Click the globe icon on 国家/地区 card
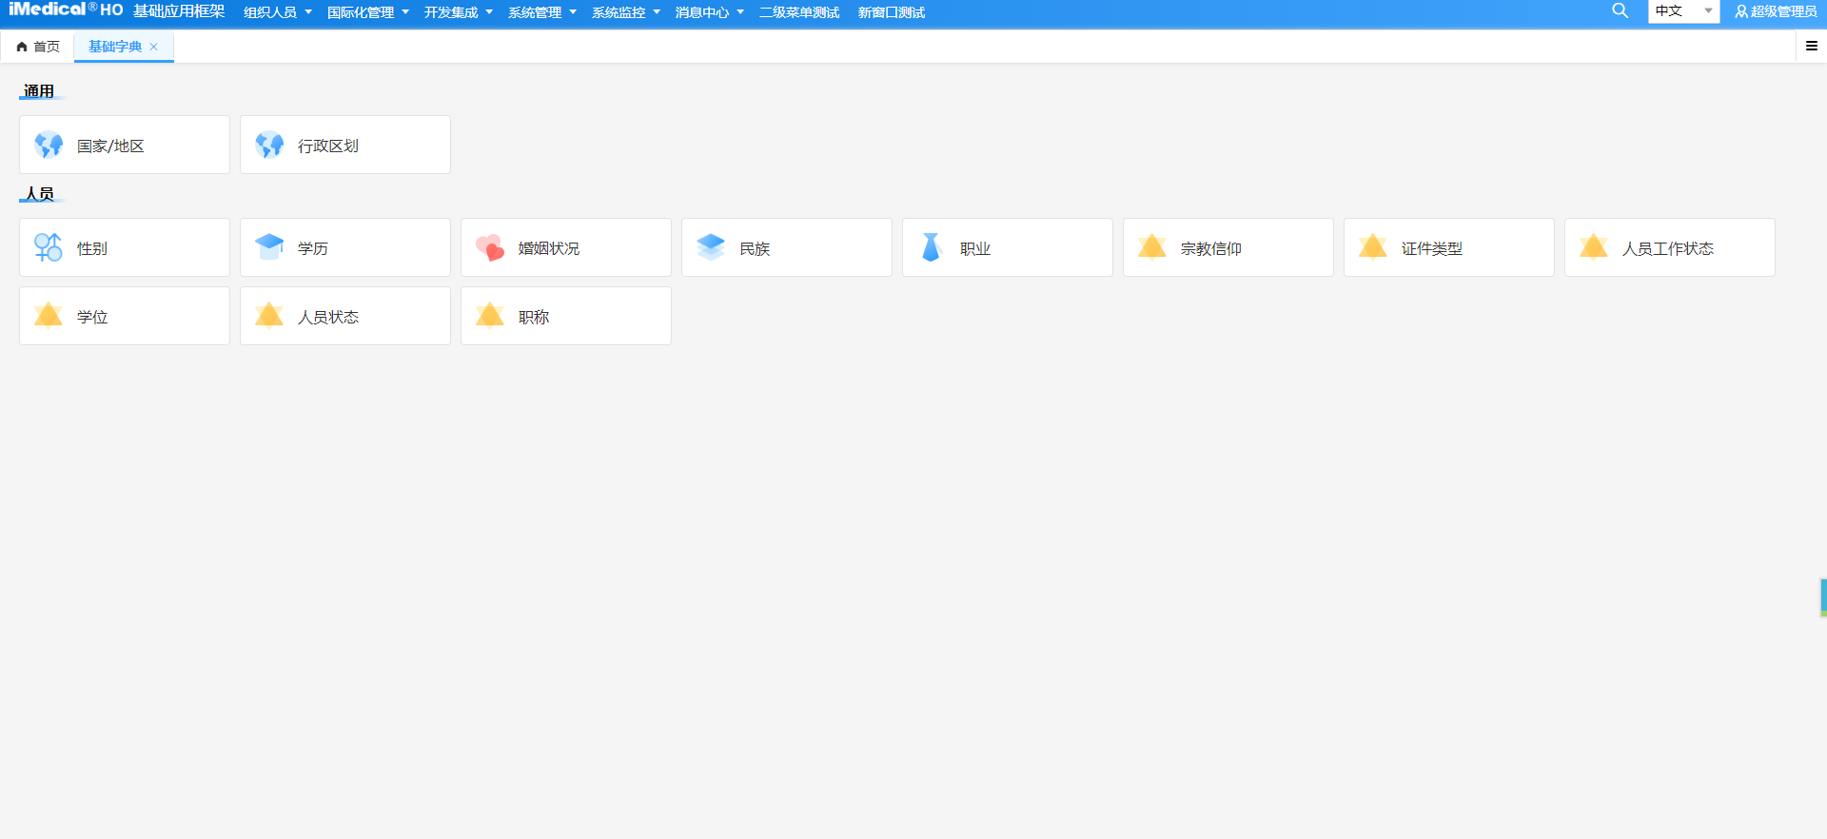 tap(49, 145)
